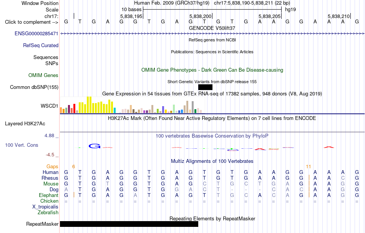Click the ENSG00000285471 gene label

point(36,34)
